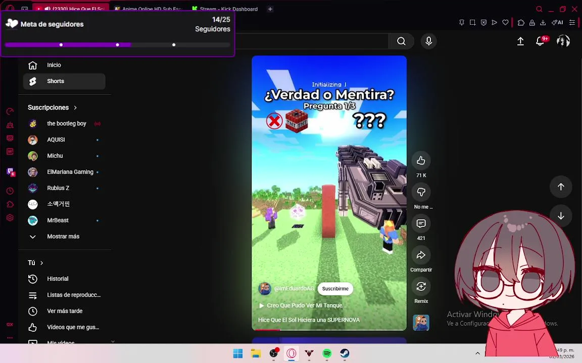
Task: Open the account avatar menu
Action: [563, 41]
